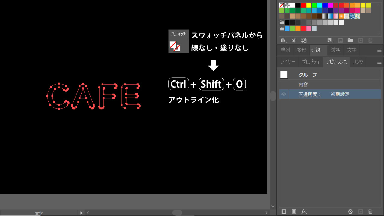Select the black-to-white gradient swatch
The height and width of the screenshot is (216, 384).
(325, 16)
